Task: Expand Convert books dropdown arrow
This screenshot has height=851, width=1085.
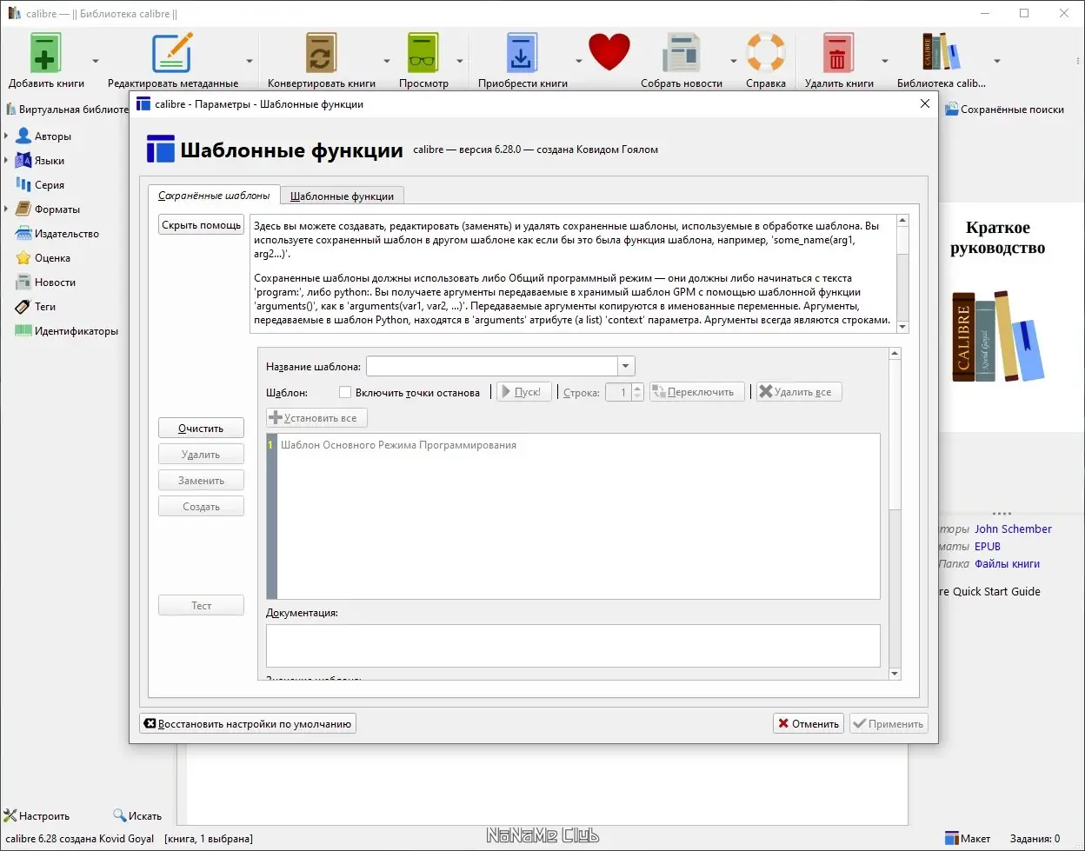Action: point(387,61)
